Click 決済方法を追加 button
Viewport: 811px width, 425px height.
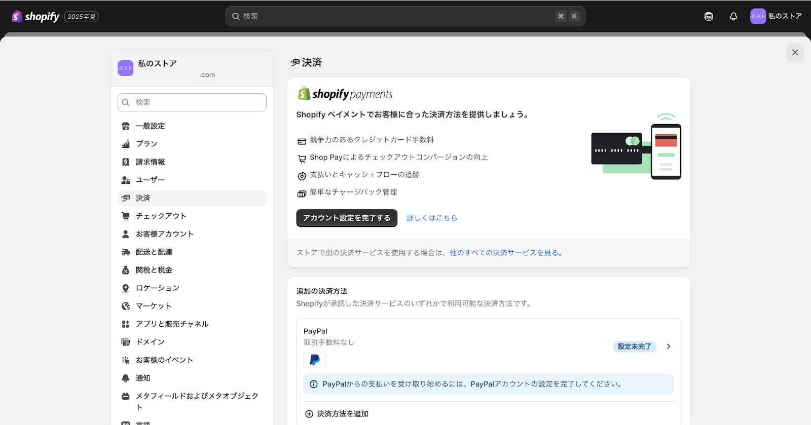(337, 414)
